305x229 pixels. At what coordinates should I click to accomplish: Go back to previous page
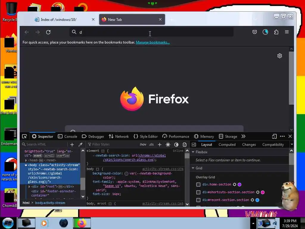point(27,32)
